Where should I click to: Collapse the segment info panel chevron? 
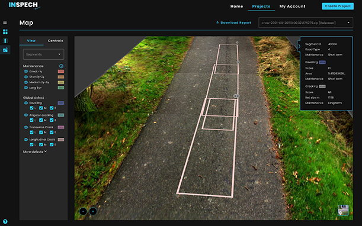[299, 46]
